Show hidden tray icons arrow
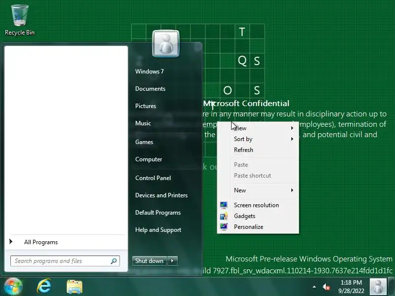395x296 pixels. pos(314,287)
